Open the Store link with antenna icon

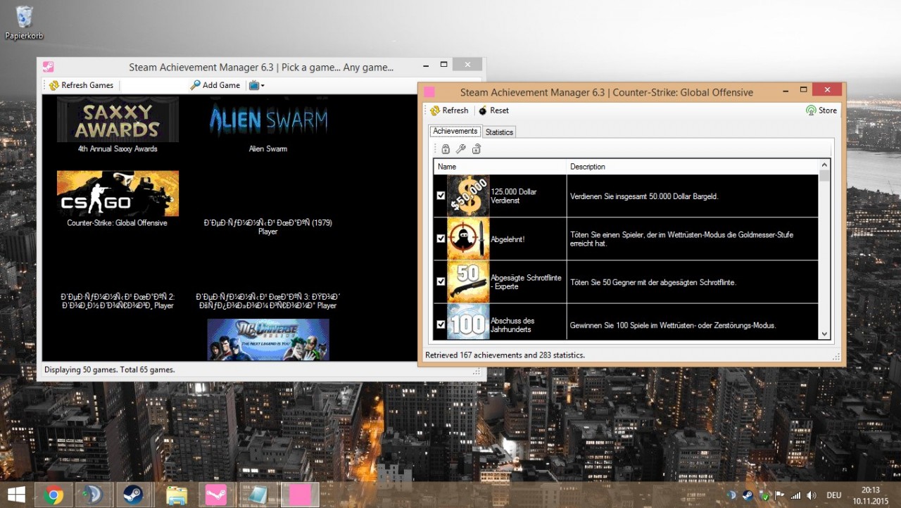(x=821, y=110)
